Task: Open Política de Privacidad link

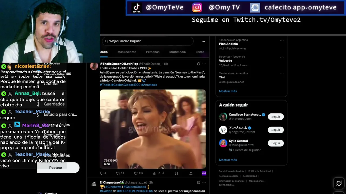Action: (259, 171)
